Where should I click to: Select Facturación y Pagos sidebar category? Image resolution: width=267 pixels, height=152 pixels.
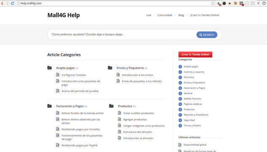tap(194, 88)
